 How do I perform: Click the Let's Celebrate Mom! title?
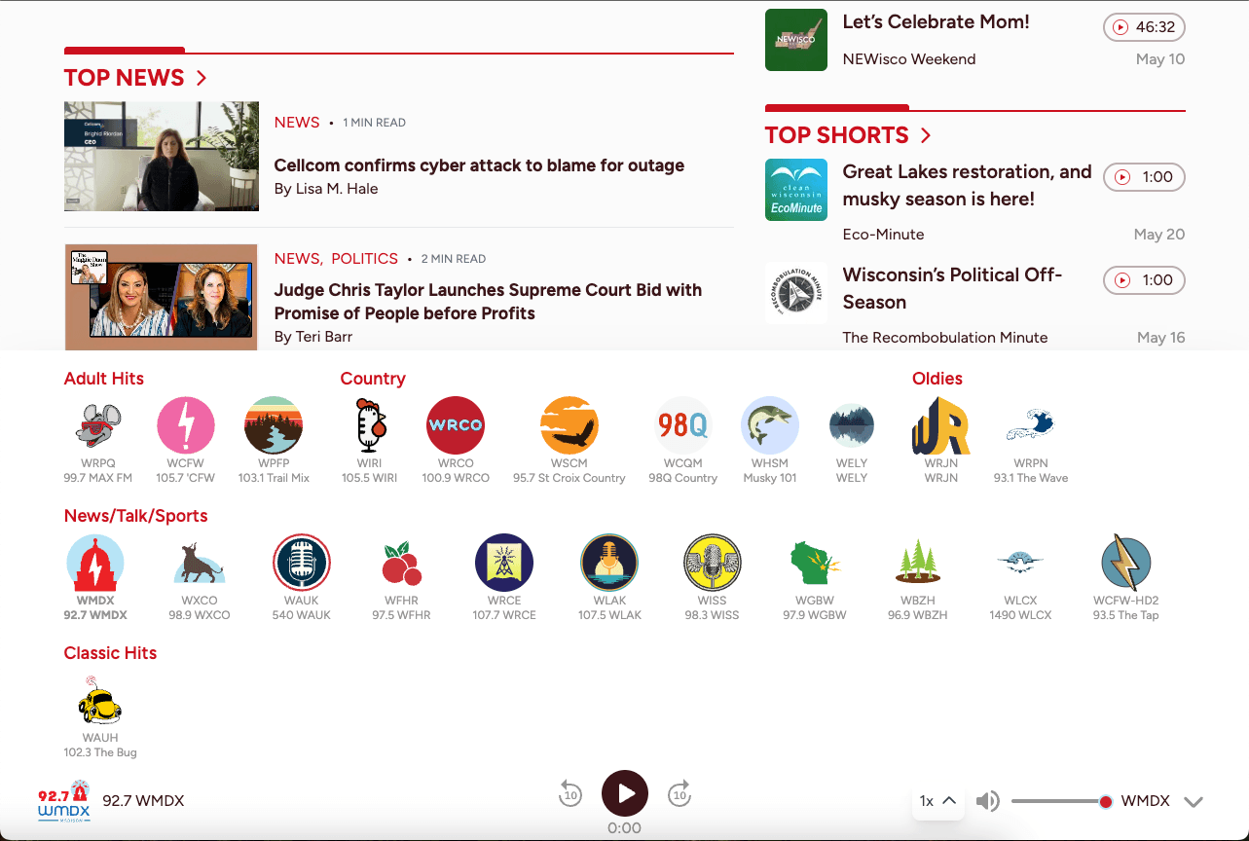(x=936, y=21)
